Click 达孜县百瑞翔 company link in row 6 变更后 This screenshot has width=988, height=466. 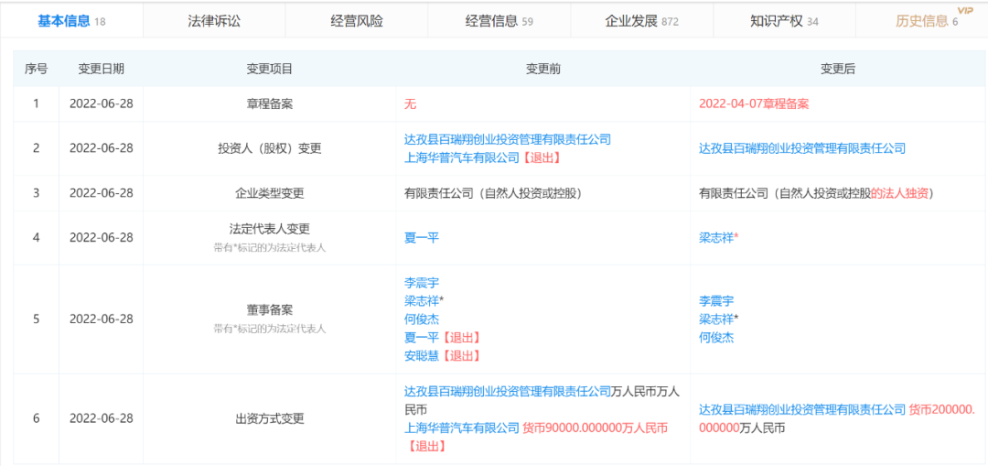click(802, 409)
